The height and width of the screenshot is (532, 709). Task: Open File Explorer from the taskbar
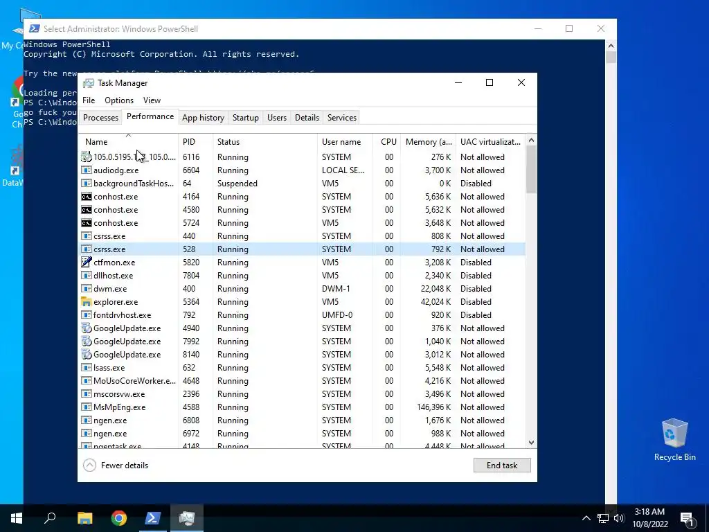pyautogui.click(x=84, y=518)
